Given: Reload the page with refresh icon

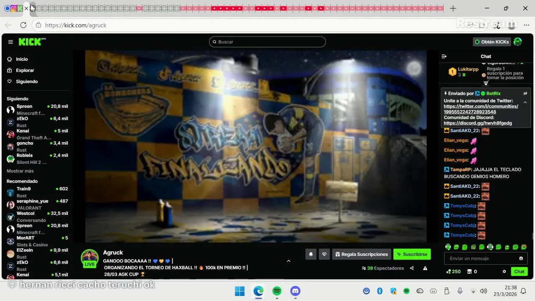Looking at the screenshot, I should [x=23, y=25].
